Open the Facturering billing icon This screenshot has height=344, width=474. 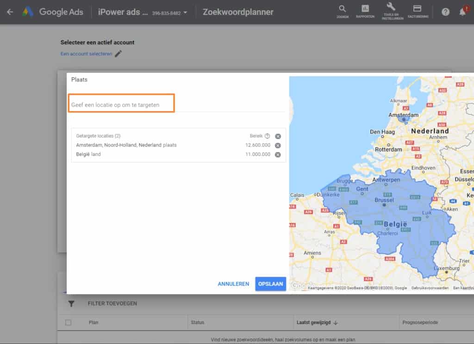pyautogui.click(x=418, y=12)
